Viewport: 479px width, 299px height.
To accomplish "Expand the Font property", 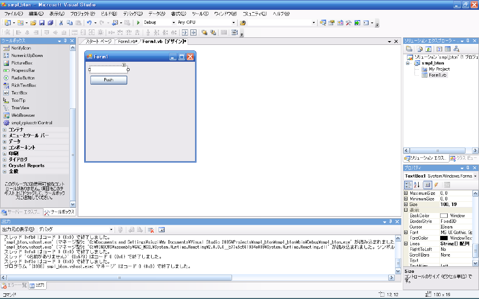I will pyautogui.click(x=406, y=233).
